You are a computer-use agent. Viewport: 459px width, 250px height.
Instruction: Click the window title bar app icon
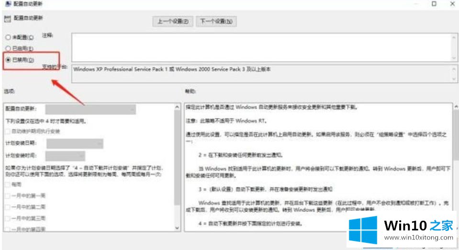tap(8, 3)
